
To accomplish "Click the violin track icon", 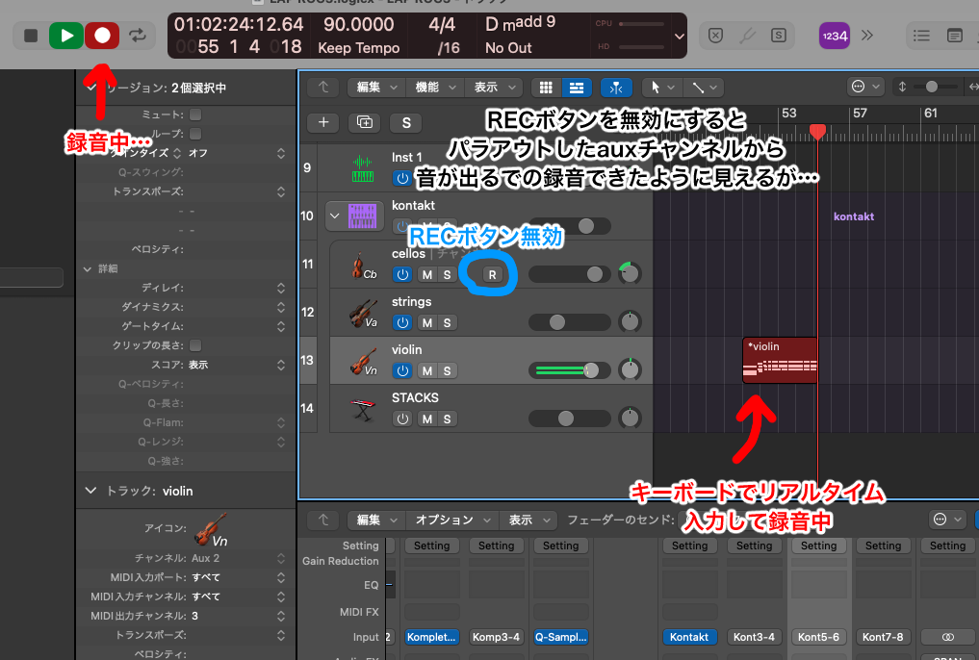I will point(363,361).
